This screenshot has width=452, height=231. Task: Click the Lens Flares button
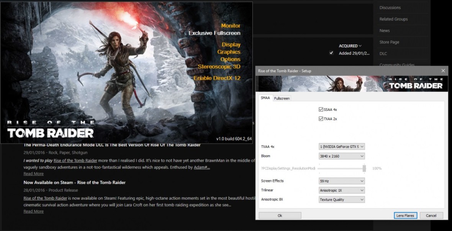tap(405, 215)
